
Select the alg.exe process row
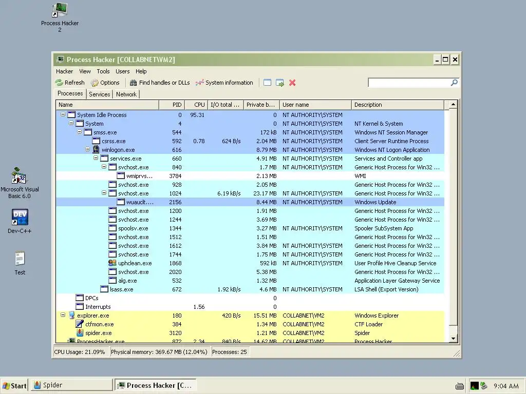click(x=250, y=281)
